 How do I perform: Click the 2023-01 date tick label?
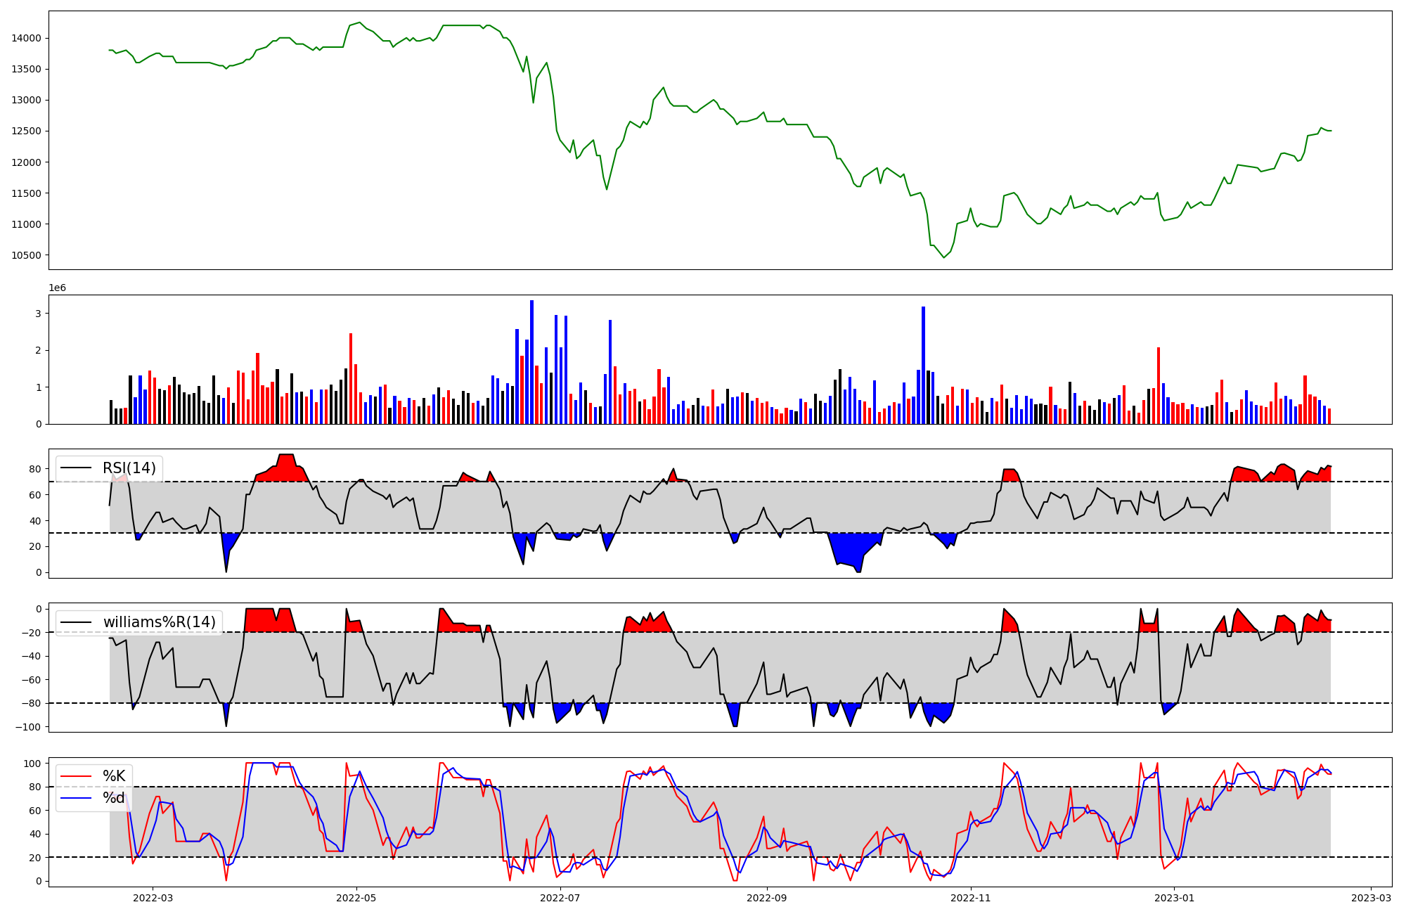click(1175, 897)
